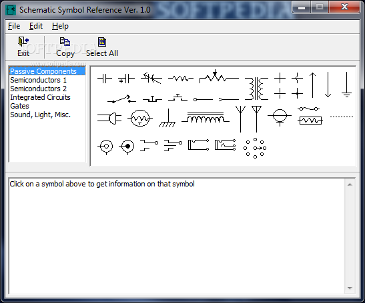Click the Exit toolbar icon
365x303 pixels.
click(x=23, y=47)
